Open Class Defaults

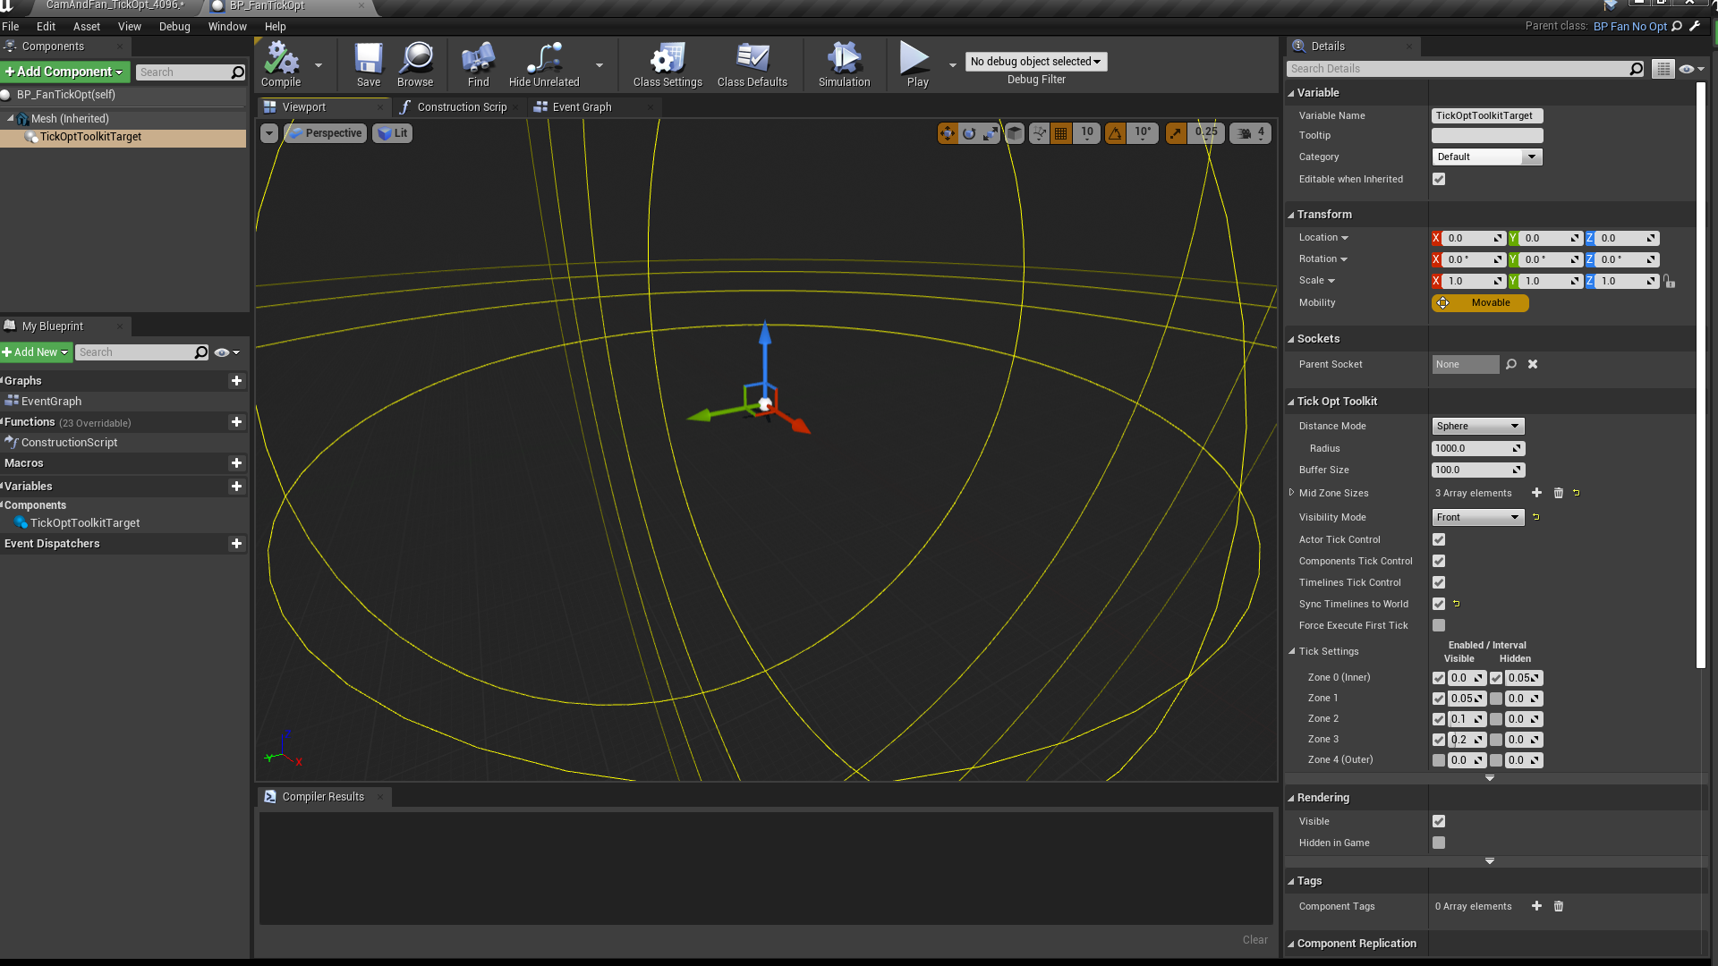[x=752, y=63]
